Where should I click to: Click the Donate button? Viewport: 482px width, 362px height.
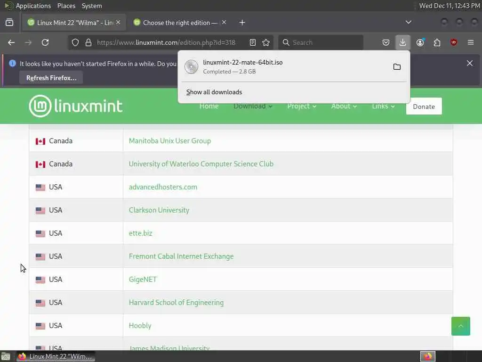click(424, 107)
